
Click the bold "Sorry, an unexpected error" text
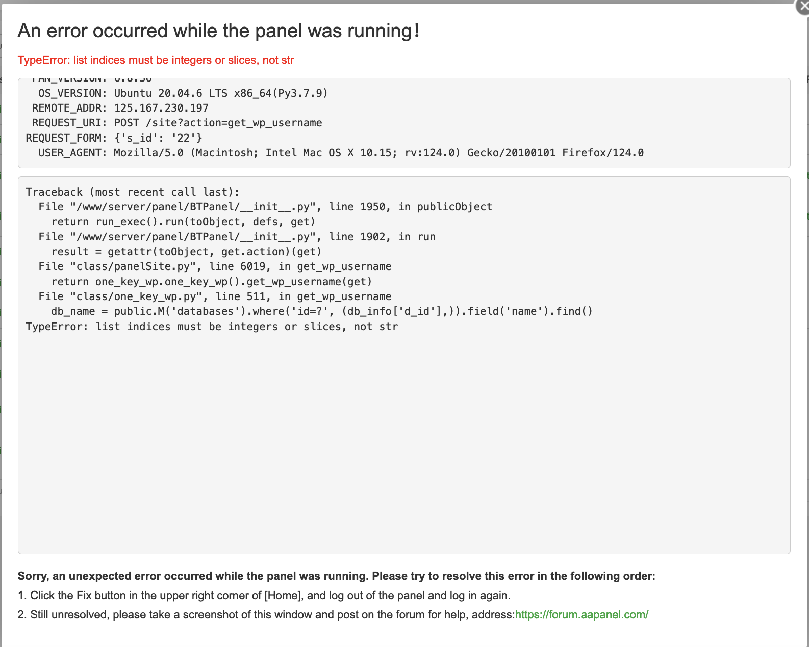(336, 576)
